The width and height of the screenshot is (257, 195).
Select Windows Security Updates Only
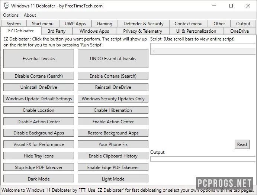pyautogui.click(x=113, y=98)
